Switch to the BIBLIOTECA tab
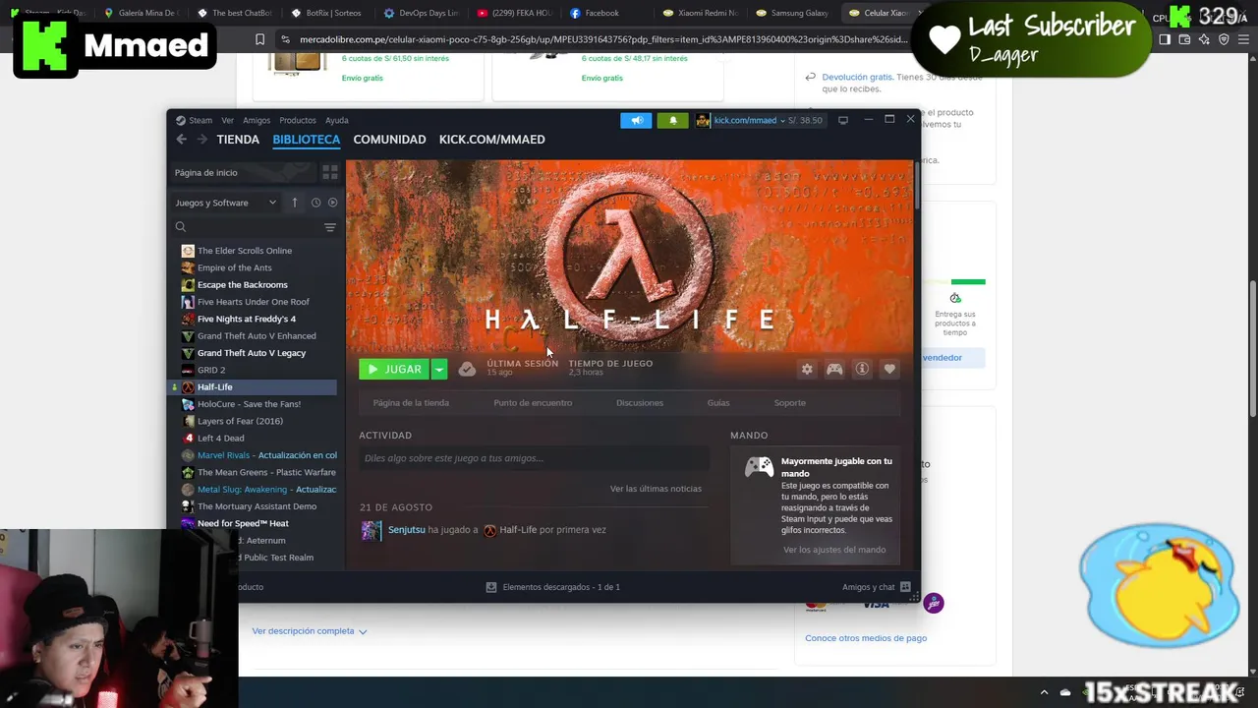This screenshot has height=708, width=1258. point(307,140)
